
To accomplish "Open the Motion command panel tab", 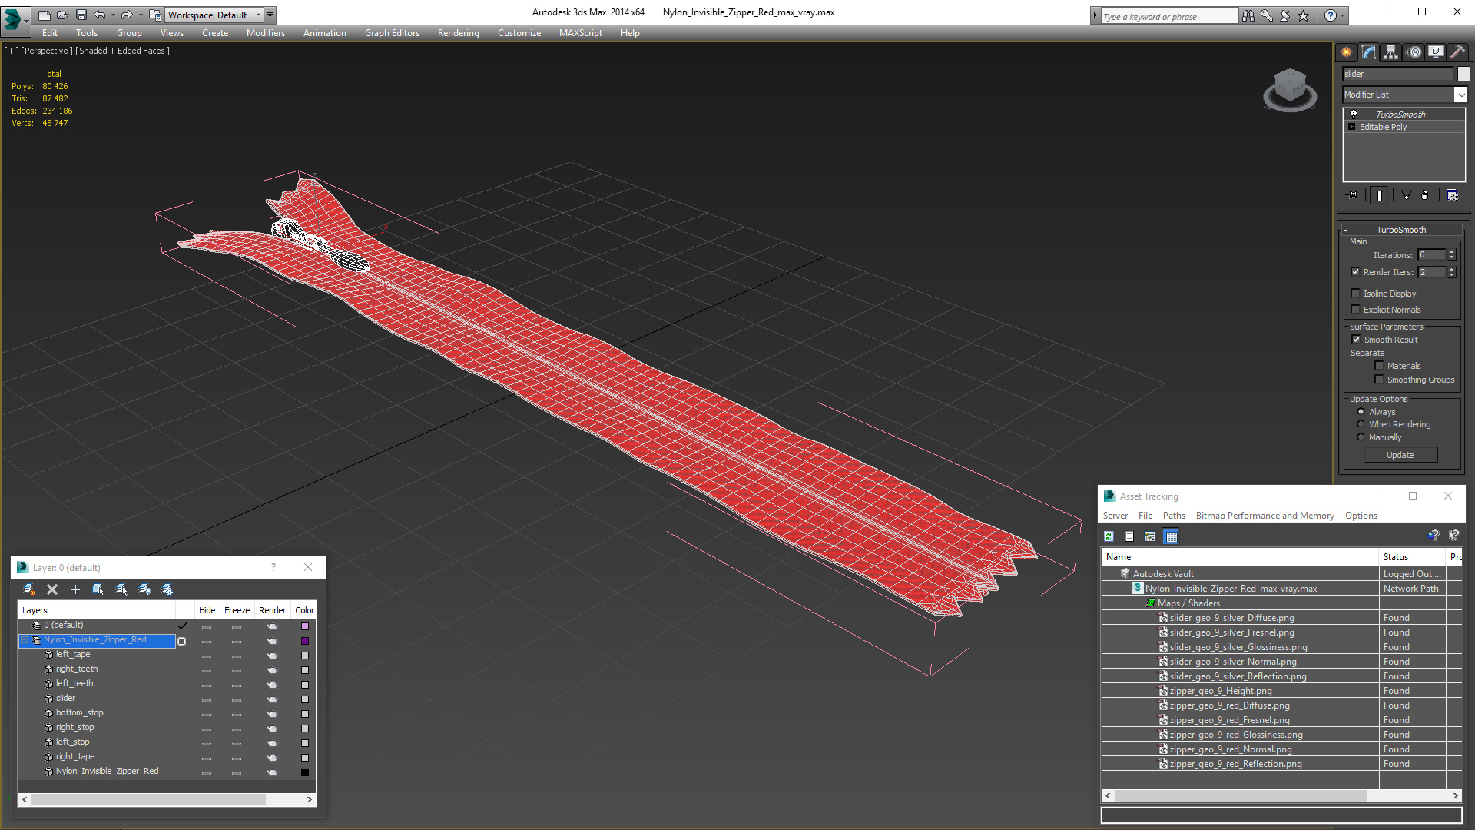I will 1414,52.
